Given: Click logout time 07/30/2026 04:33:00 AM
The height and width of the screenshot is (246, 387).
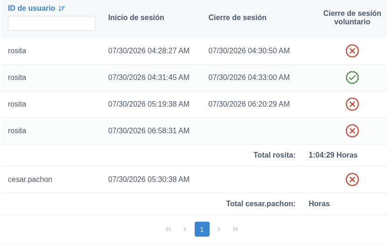Looking at the screenshot, I should pyautogui.click(x=249, y=77).
